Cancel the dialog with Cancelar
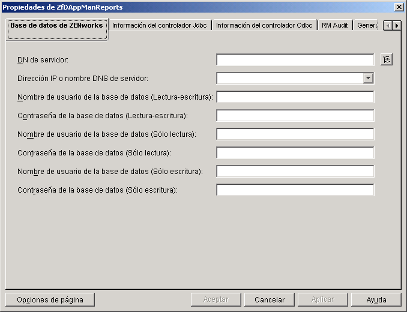 pos(270,300)
